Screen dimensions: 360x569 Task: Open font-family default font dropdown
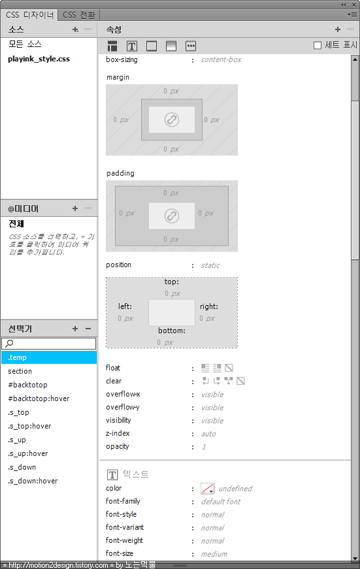pos(221,502)
